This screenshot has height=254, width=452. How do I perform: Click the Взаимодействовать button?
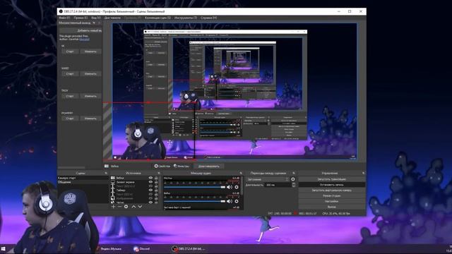click(209, 167)
